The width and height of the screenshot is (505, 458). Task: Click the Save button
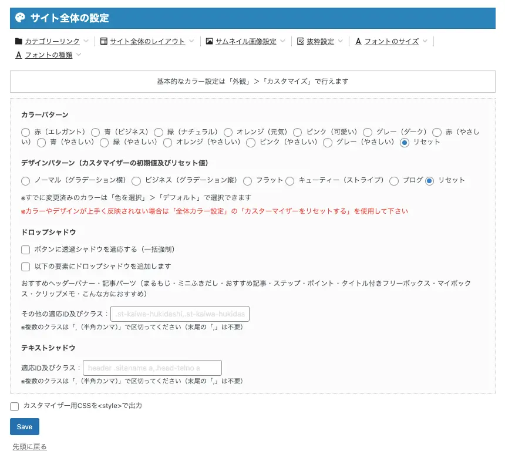coord(24,427)
